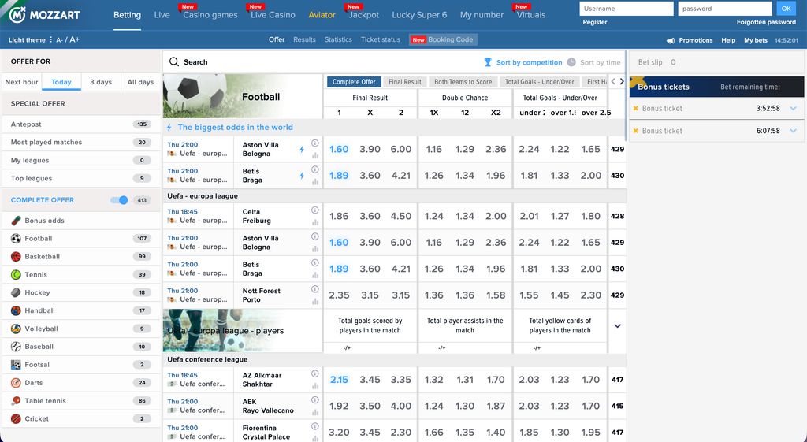Expand Europa league players section

pos(618,325)
